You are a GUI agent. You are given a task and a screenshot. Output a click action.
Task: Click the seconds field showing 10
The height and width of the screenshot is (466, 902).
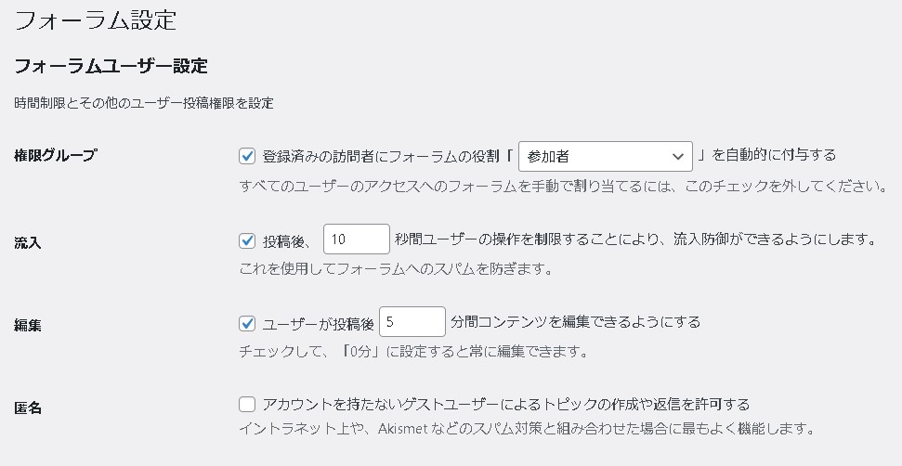click(x=356, y=239)
